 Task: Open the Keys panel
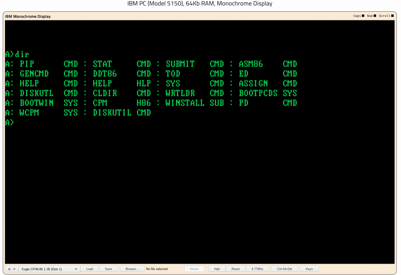[x=309, y=269]
